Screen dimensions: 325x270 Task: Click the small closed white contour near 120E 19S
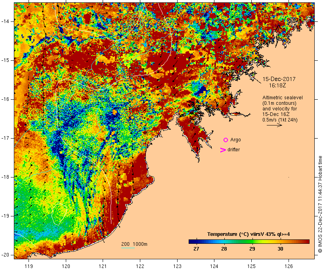59,214
